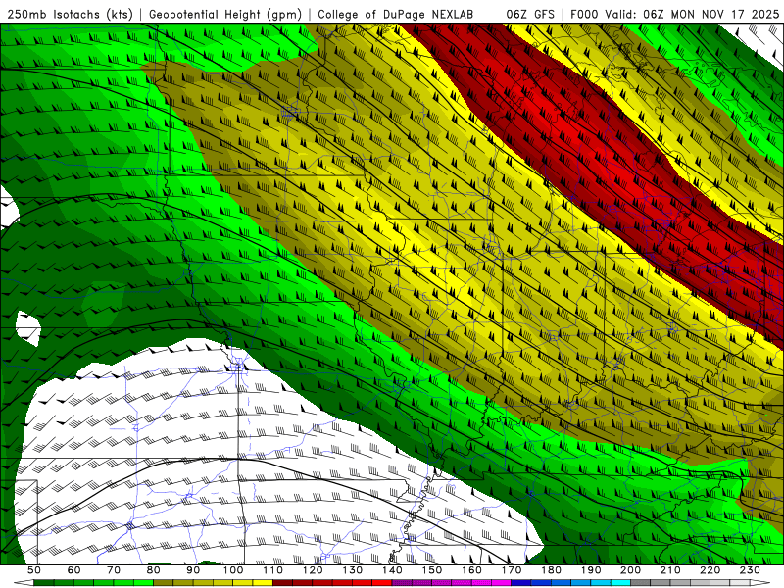Image resolution: width=784 pixels, height=588 pixels.
Task: Select the 140 kts scale value
Action: click(392, 570)
